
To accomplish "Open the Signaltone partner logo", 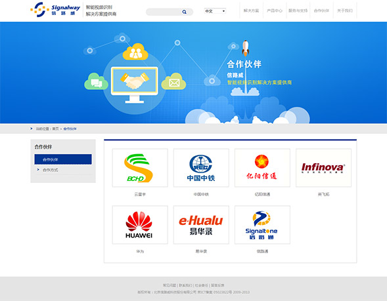I will click(262, 225).
